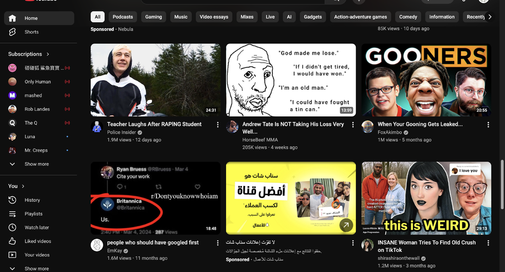Image resolution: width=505 pixels, height=272 pixels.
Task: Select the All filter chip
Action: tap(98, 17)
